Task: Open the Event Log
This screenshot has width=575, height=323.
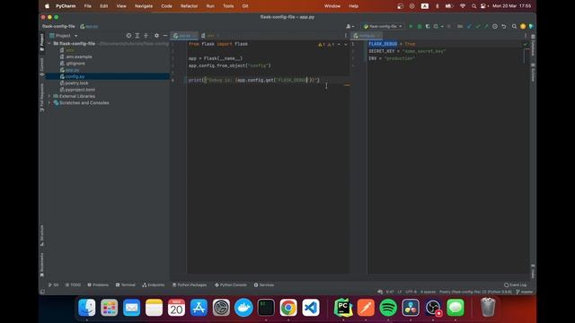Action: 515,285
